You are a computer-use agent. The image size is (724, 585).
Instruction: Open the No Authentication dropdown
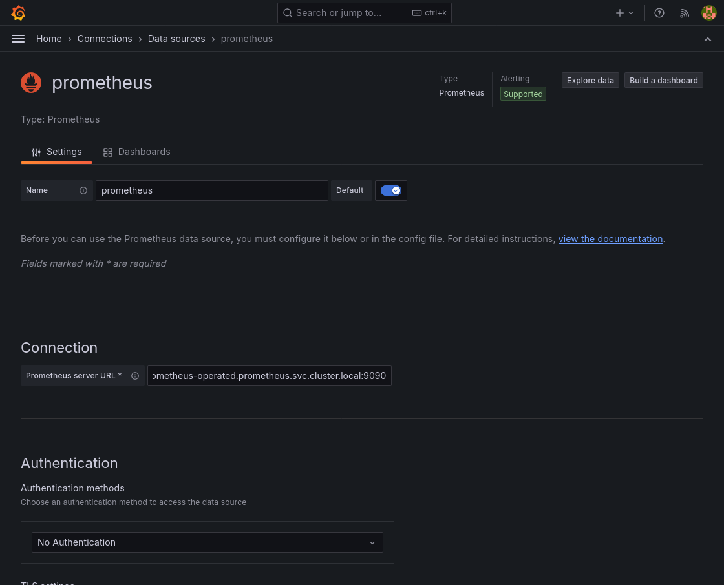(207, 542)
